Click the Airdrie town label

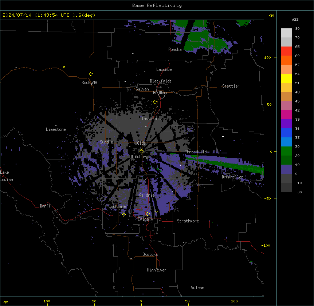(x=147, y=195)
